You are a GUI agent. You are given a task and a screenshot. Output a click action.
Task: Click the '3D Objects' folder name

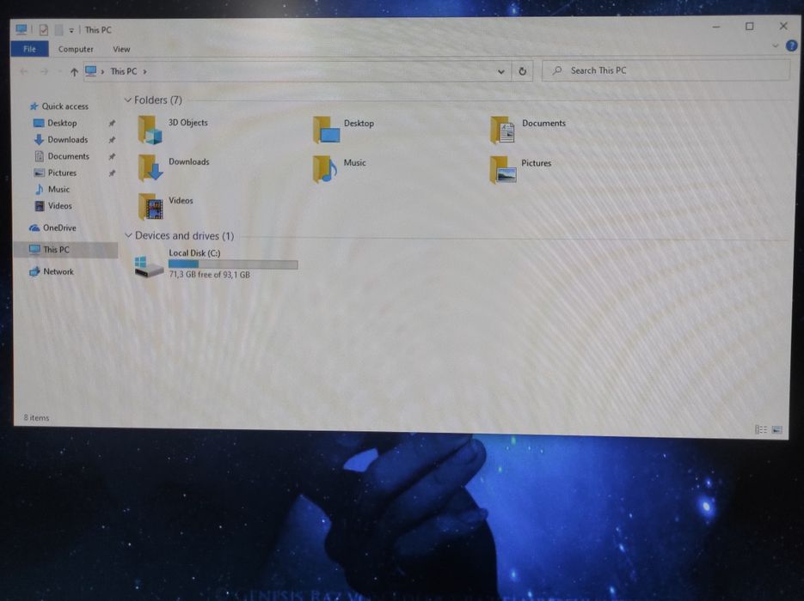(x=188, y=123)
